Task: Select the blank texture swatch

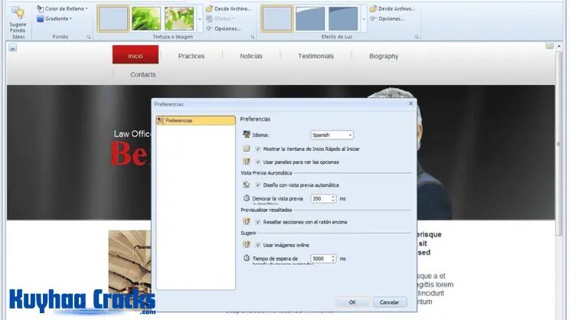Action: pyautogui.click(x=113, y=18)
